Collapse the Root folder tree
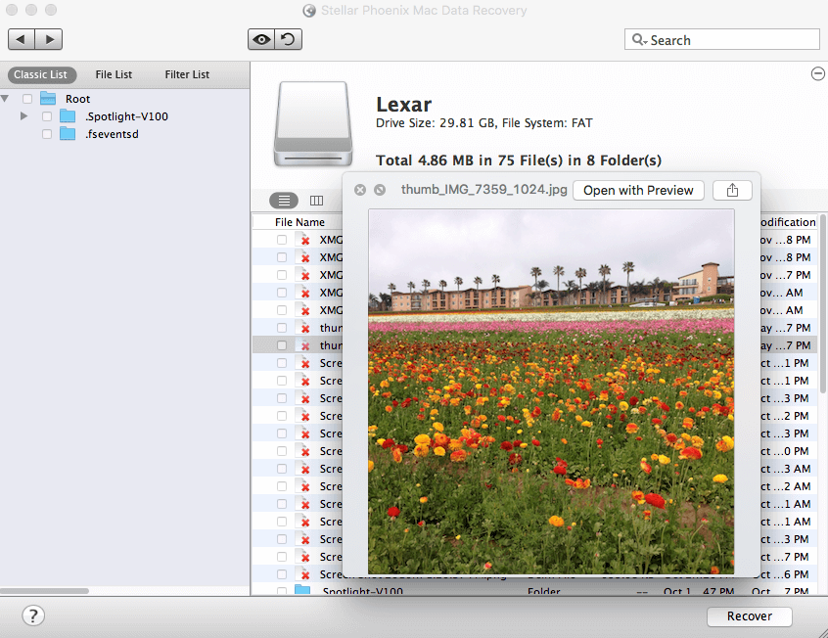This screenshot has width=828, height=638. click(5, 99)
